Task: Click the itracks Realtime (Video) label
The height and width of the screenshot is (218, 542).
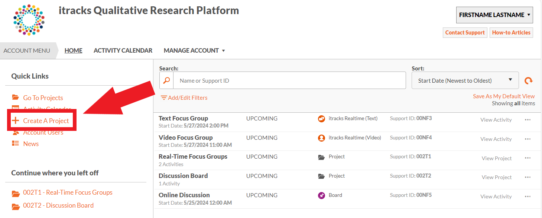Action: tap(355, 138)
